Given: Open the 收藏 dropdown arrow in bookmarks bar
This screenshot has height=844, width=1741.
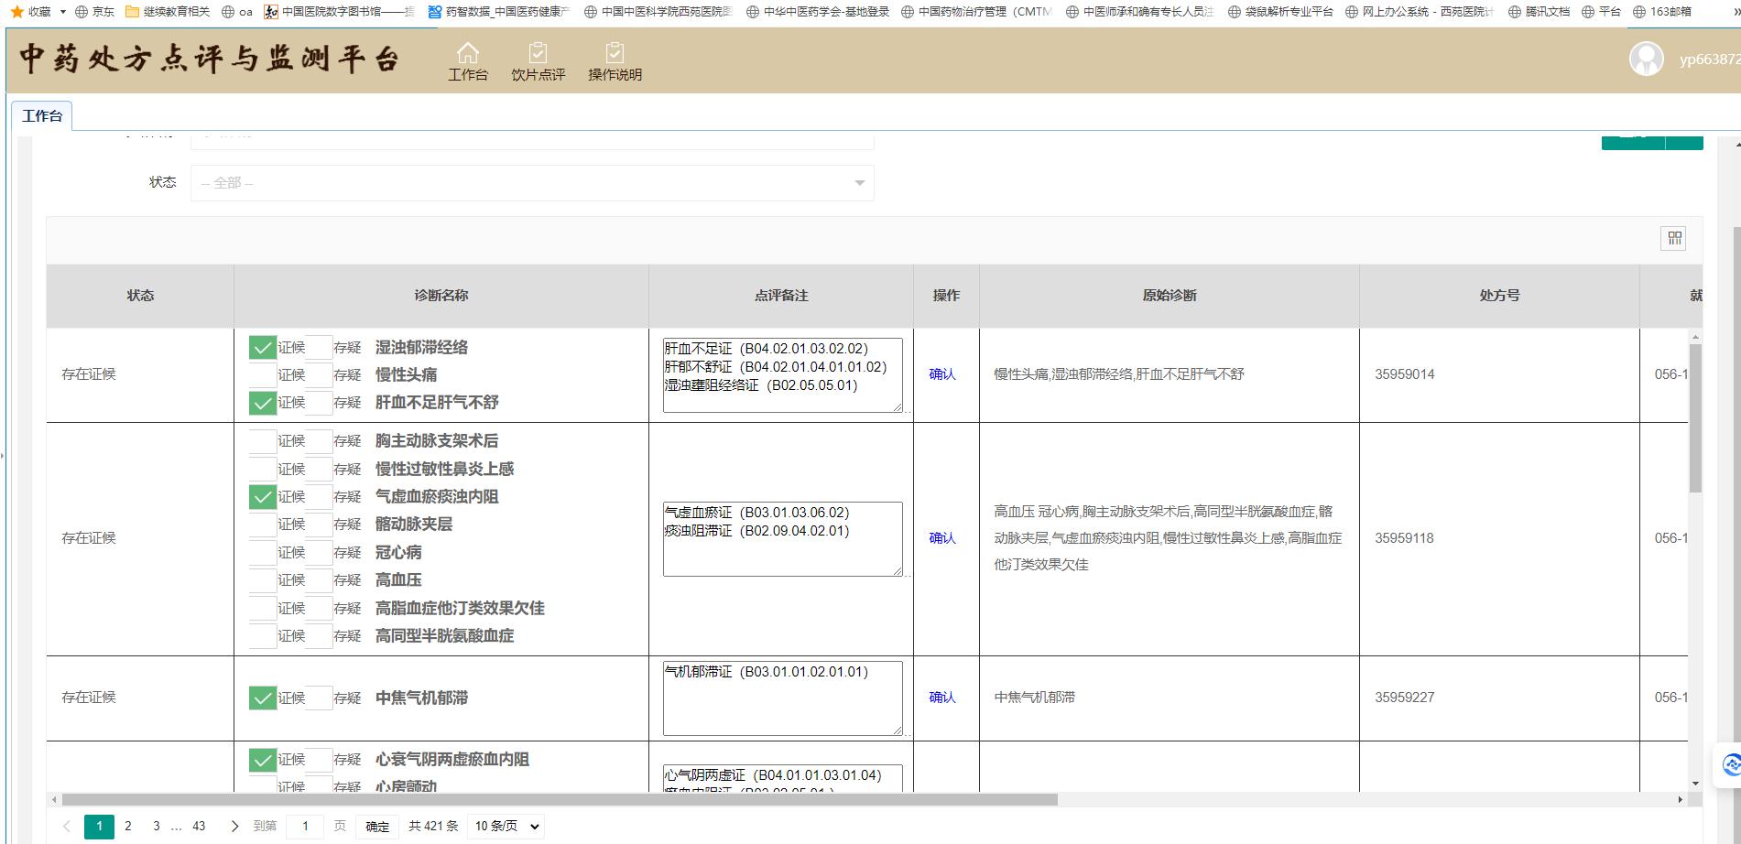Looking at the screenshot, I should (x=62, y=12).
